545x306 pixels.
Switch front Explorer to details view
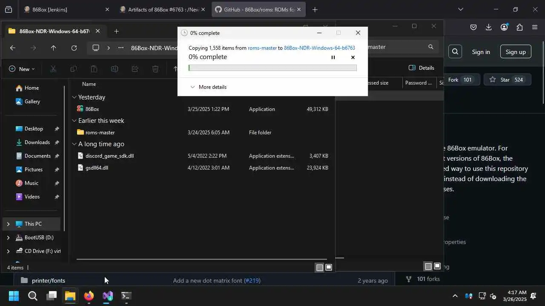pos(319,267)
